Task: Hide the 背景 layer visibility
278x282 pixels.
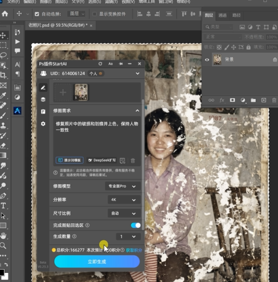Action: point(207,59)
